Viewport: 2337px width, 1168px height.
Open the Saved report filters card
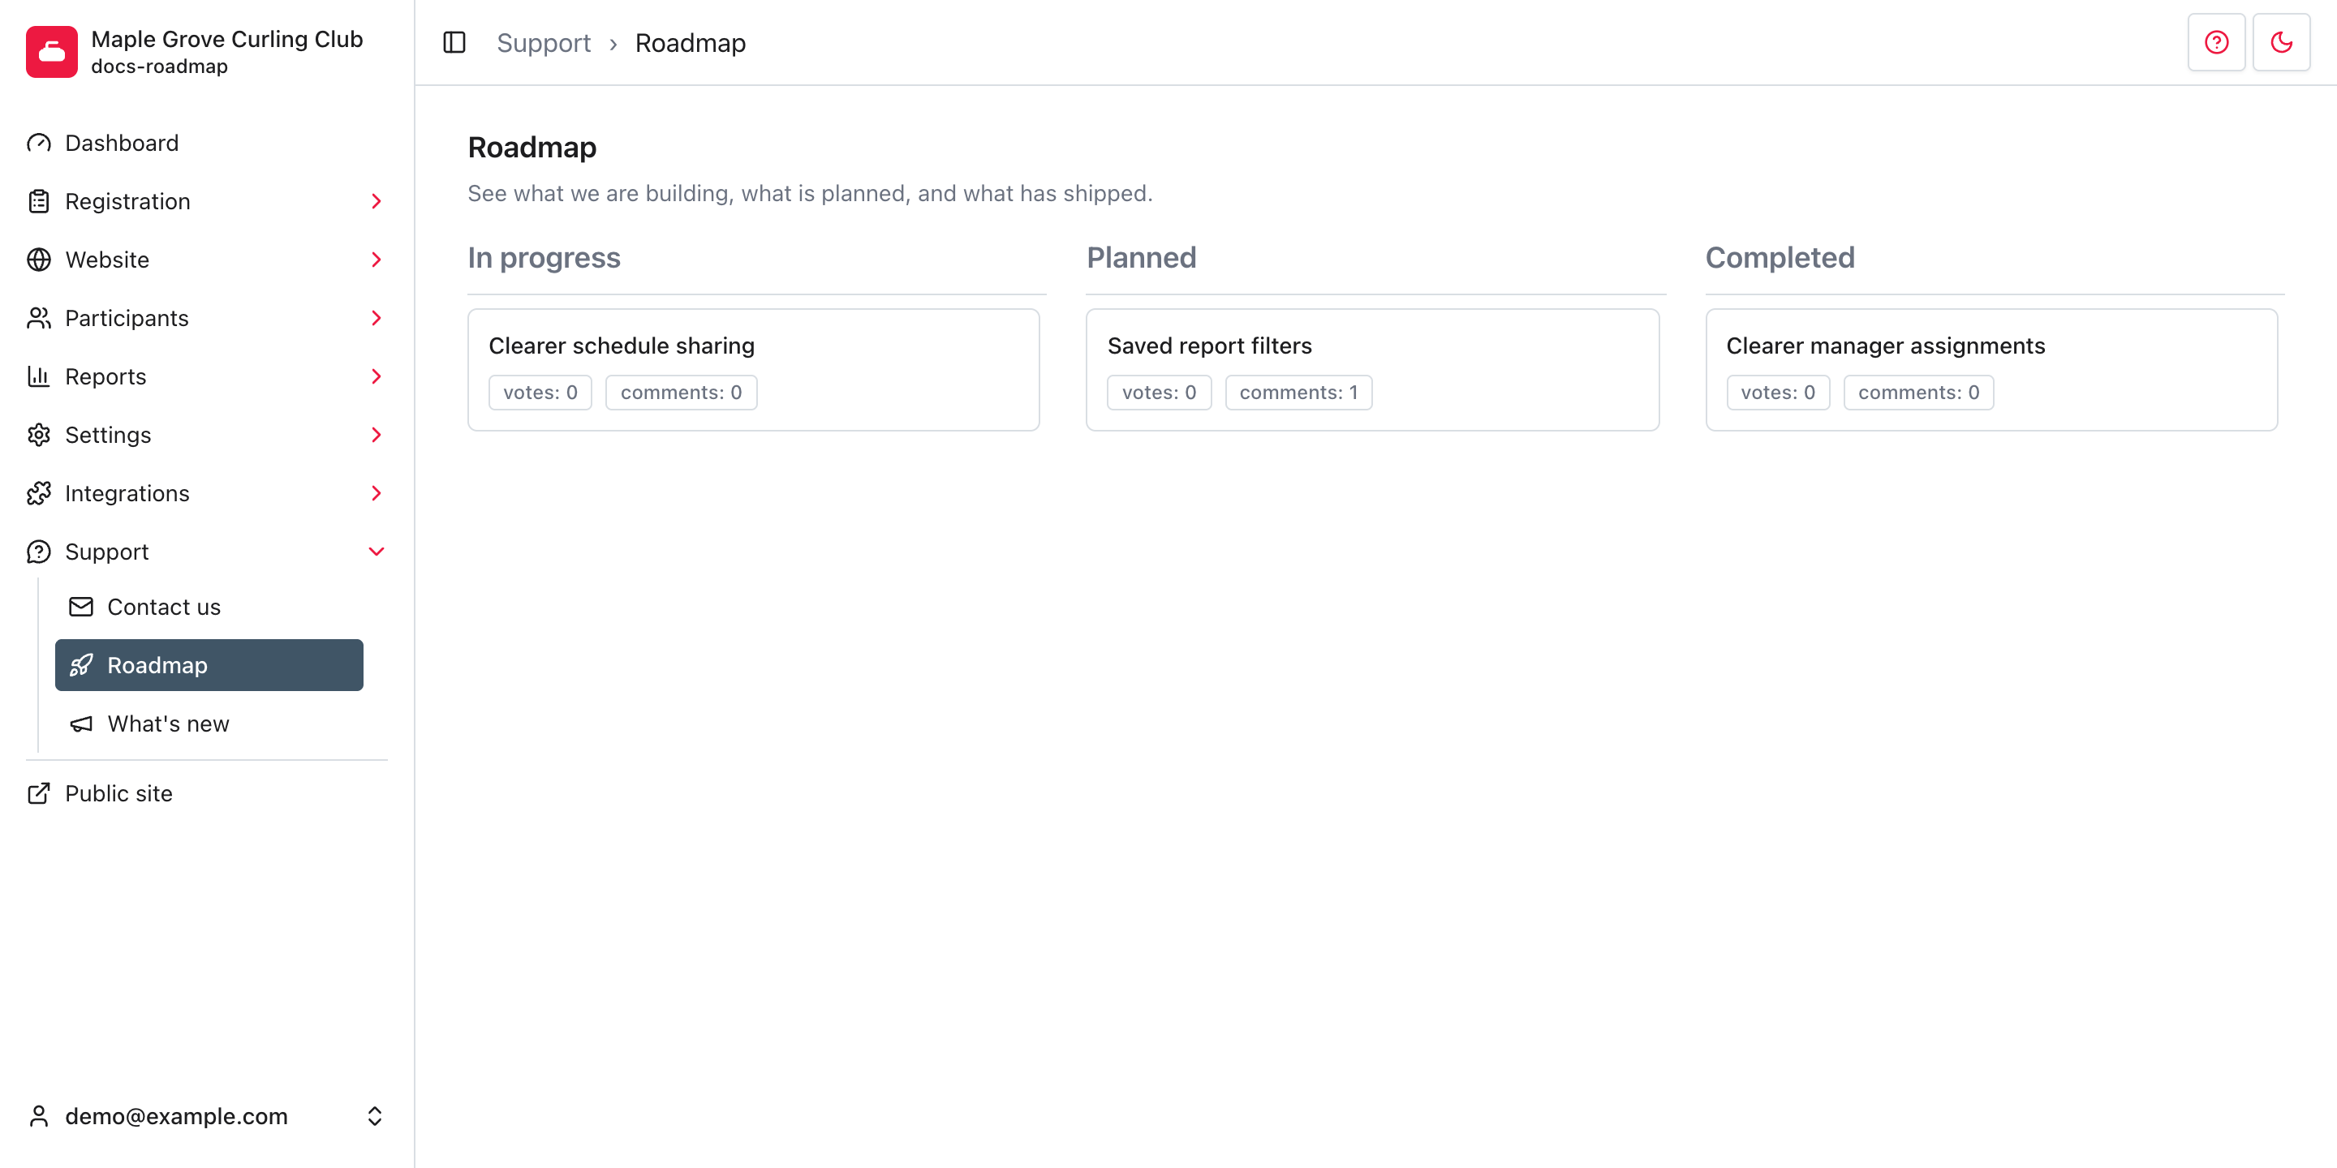point(1371,370)
